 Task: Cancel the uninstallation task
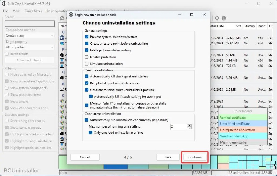pyautogui.click(x=85, y=157)
